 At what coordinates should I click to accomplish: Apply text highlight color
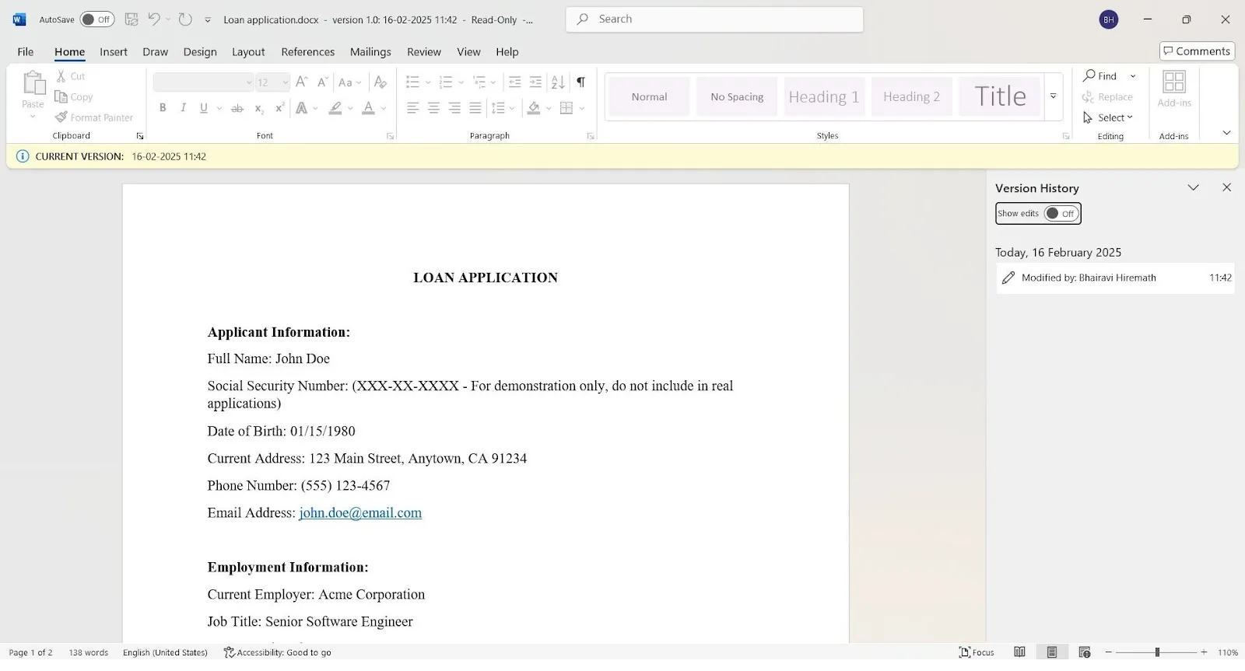click(x=335, y=108)
